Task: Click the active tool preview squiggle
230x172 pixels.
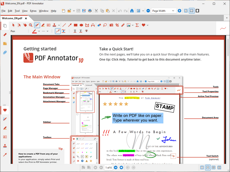Action: (223, 28)
